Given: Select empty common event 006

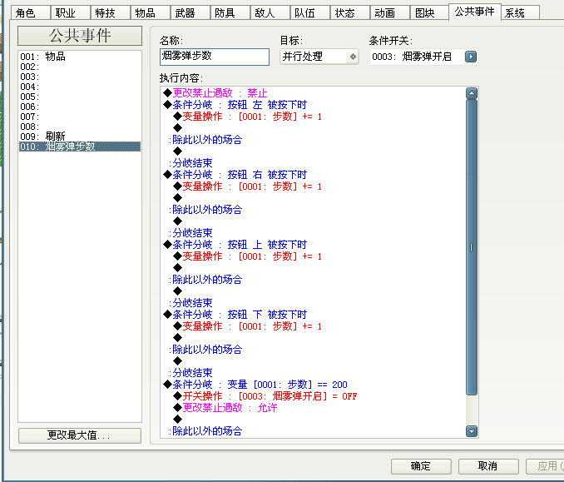Looking at the screenshot, I should (x=80, y=107).
